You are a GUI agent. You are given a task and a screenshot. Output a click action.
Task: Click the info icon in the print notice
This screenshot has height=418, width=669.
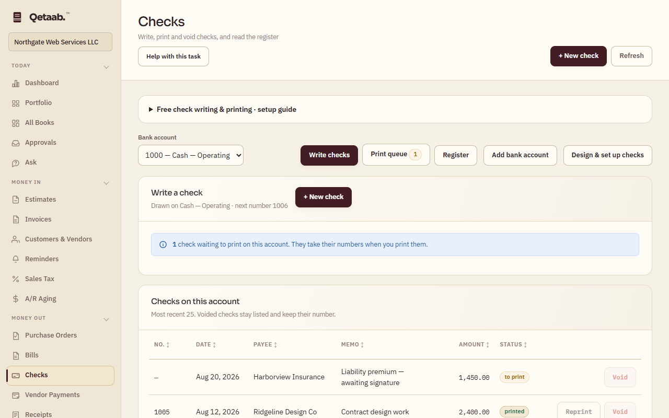(163, 245)
